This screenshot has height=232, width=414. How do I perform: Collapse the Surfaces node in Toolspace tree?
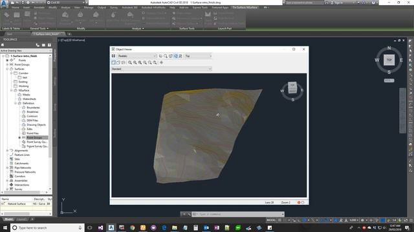pos(7,69)
